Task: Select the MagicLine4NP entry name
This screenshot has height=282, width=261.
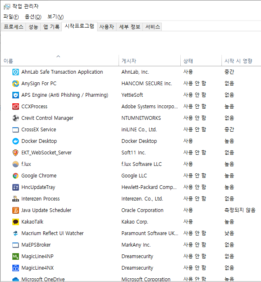Action: click(x=37, y=256)
